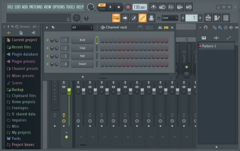Open Current project in browser
Image resolution: width=240 pixels, height=151 pixels.
pos(22,40)
